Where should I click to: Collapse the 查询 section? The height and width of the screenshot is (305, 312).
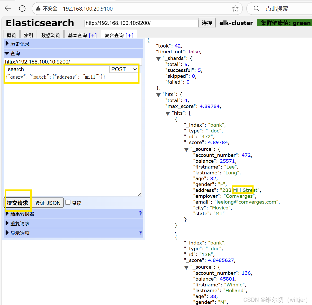pyautogui.click(x=73, y=53)
